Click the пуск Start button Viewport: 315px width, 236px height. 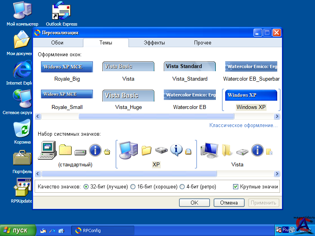(16, 230)
